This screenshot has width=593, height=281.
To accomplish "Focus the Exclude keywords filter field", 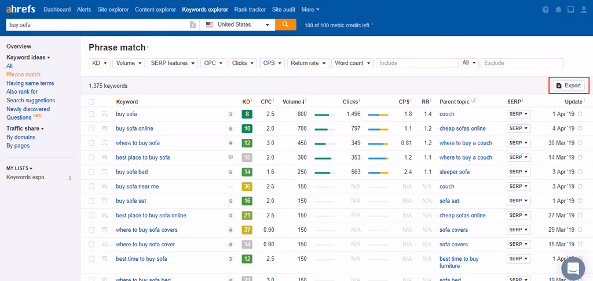I will coord(522,63).
